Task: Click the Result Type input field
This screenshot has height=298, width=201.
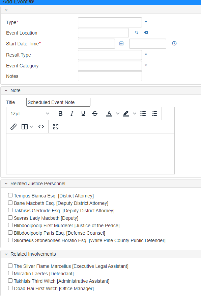Action: coord(110,55)
